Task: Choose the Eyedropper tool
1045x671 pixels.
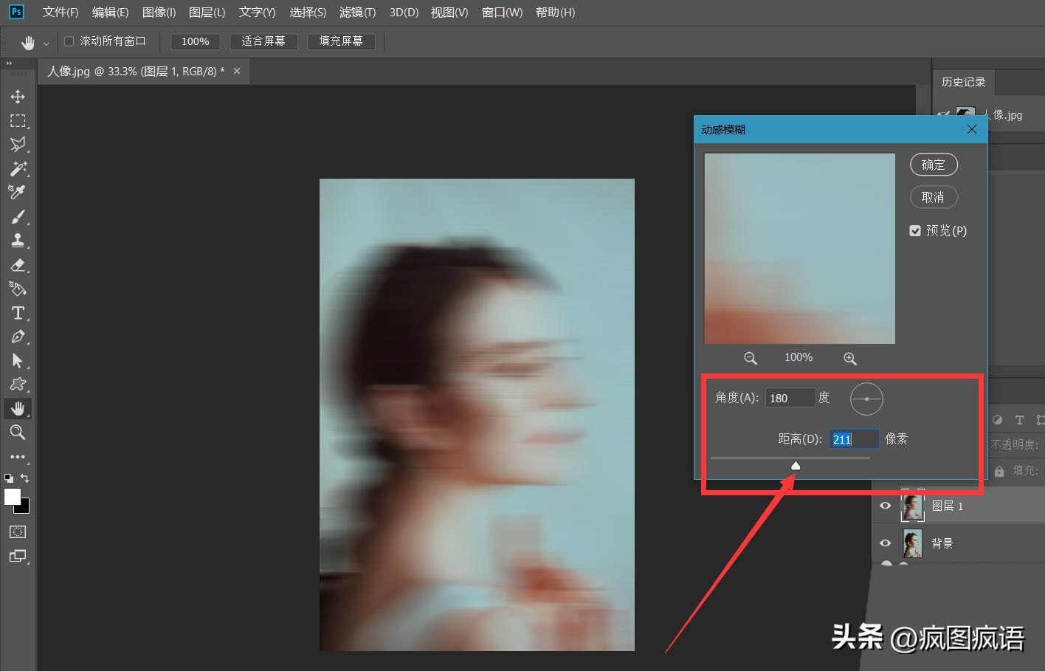Action: tap(18, 192)
